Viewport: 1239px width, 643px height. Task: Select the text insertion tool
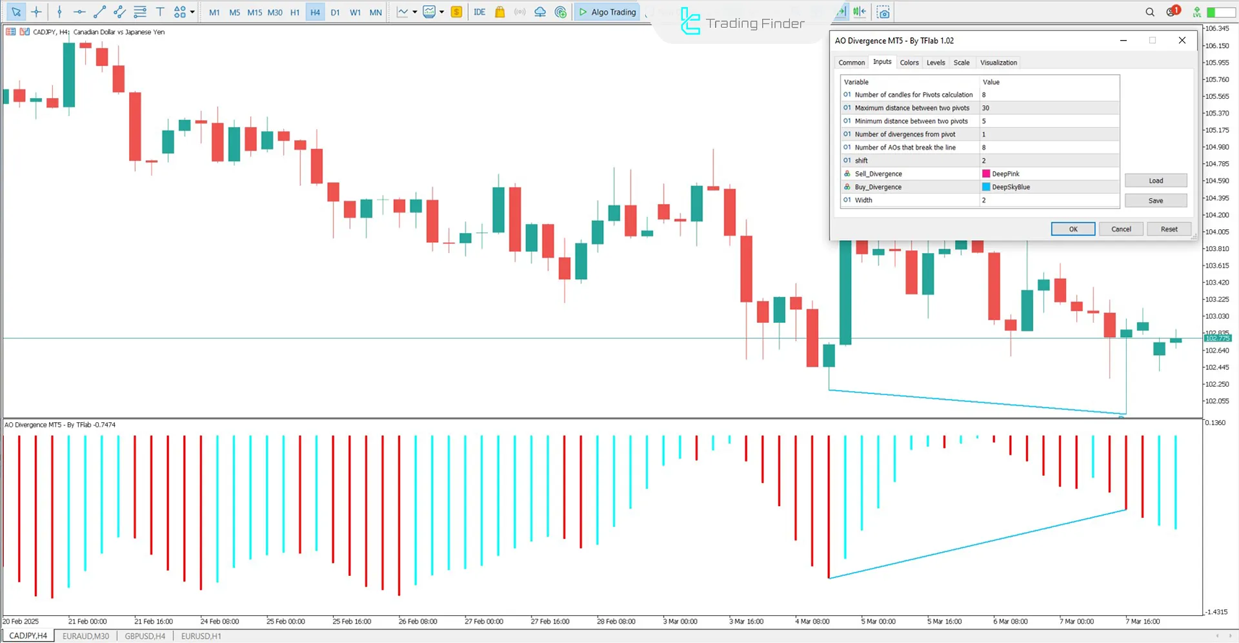160,12
